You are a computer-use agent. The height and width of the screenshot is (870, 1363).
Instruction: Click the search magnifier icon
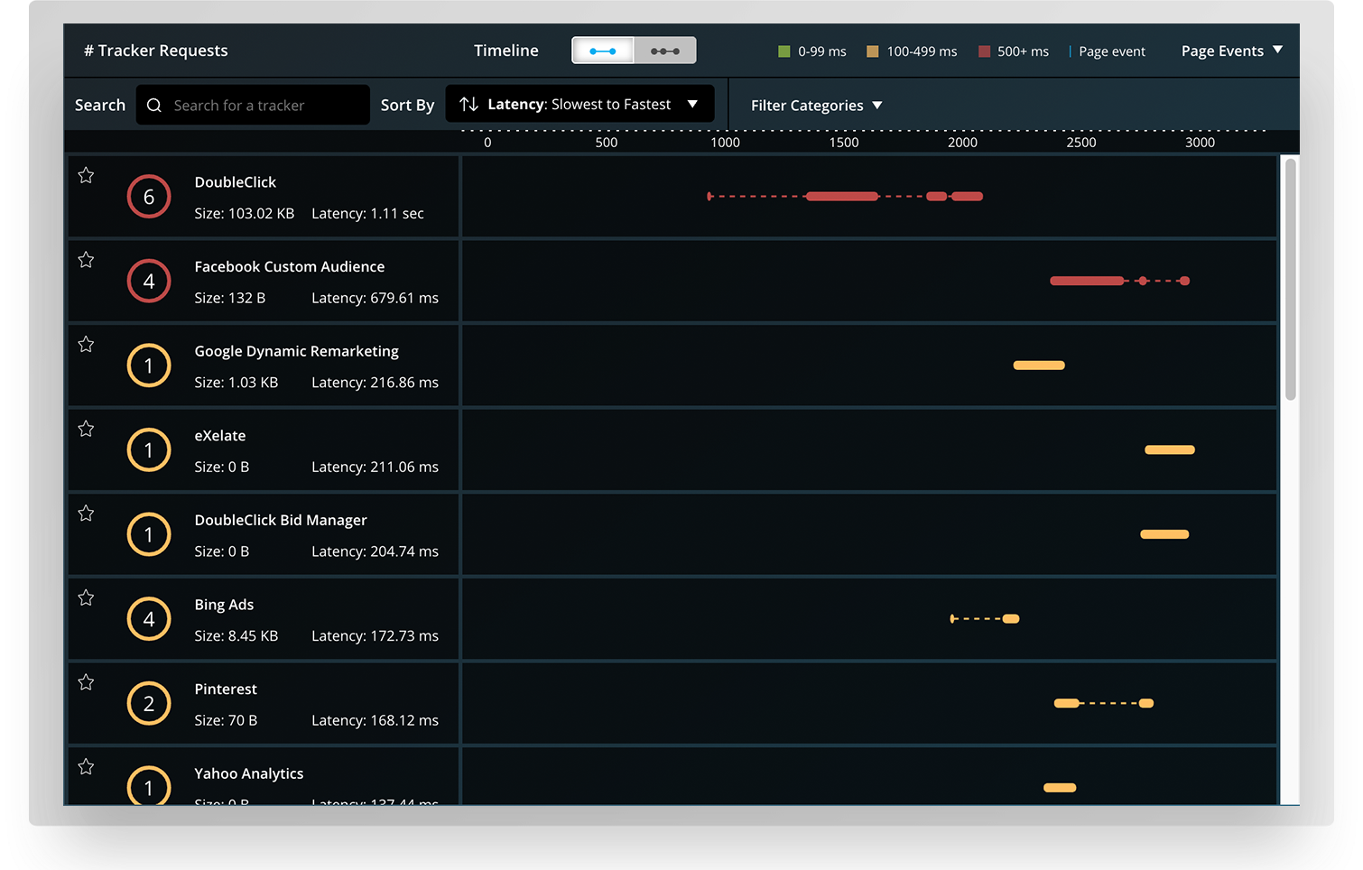(x=154, y=106)
